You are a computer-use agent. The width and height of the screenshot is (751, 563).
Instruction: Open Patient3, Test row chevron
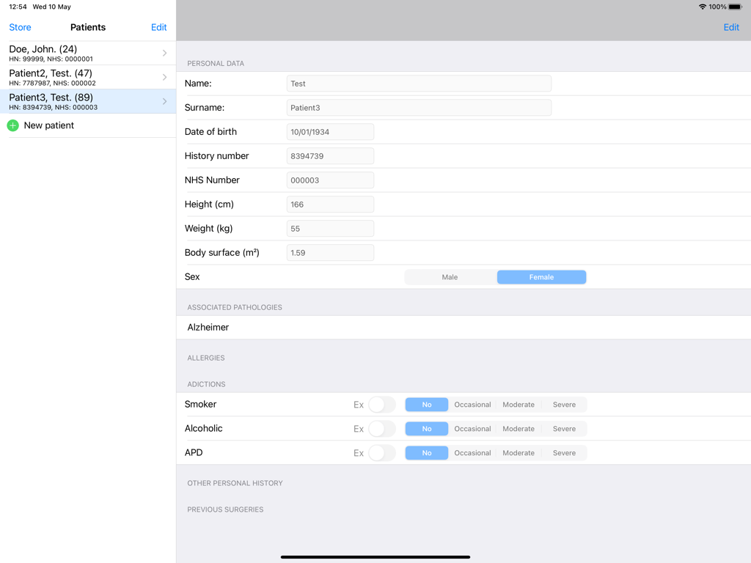[x=165, y=101]
